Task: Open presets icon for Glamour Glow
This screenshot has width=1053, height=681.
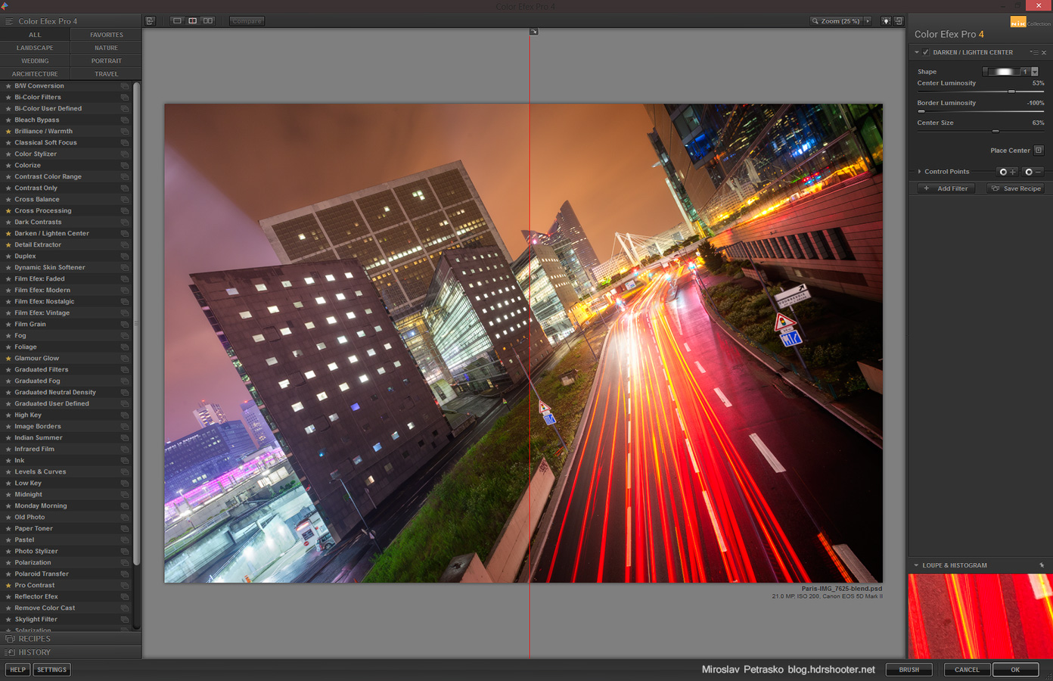Action: [x=125, y=359]
